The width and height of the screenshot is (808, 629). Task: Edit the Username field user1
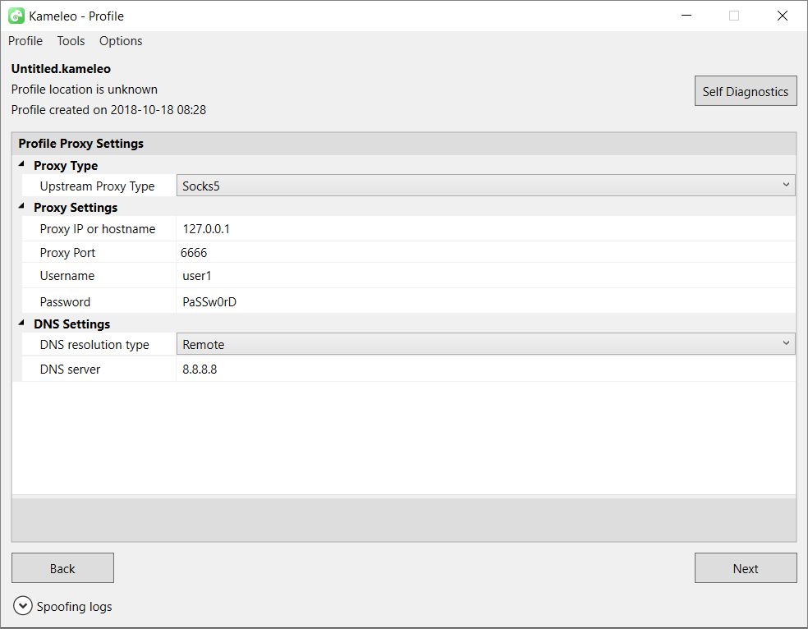point(486,276)
